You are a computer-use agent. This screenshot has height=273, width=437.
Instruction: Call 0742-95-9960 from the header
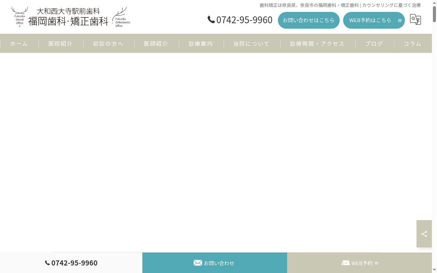(244, 20)
